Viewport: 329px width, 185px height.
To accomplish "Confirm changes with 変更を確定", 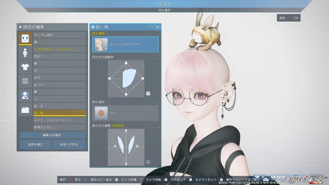I will coord(35,144).
